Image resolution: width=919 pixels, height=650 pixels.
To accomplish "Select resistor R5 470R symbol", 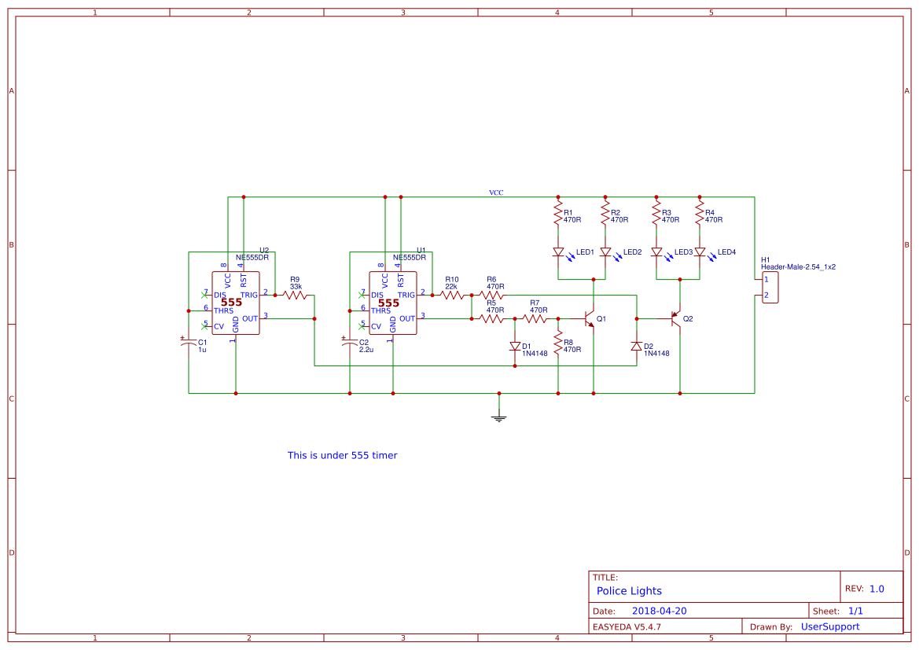I will pos(491,319).
